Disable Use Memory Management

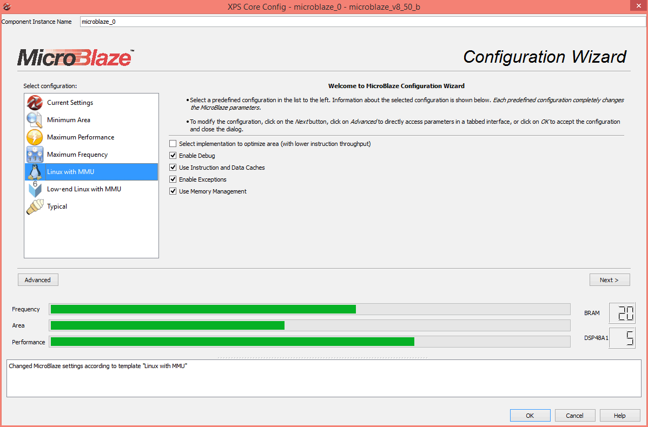click(173, 191)
